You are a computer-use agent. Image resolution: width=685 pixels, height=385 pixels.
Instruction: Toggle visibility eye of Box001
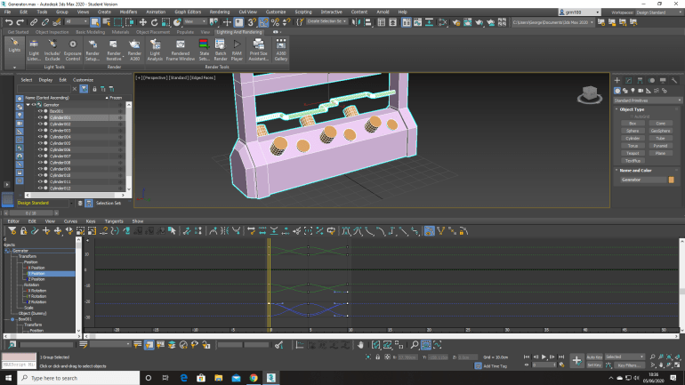(40, 111)
